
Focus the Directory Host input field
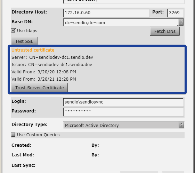tap(106, 13)
